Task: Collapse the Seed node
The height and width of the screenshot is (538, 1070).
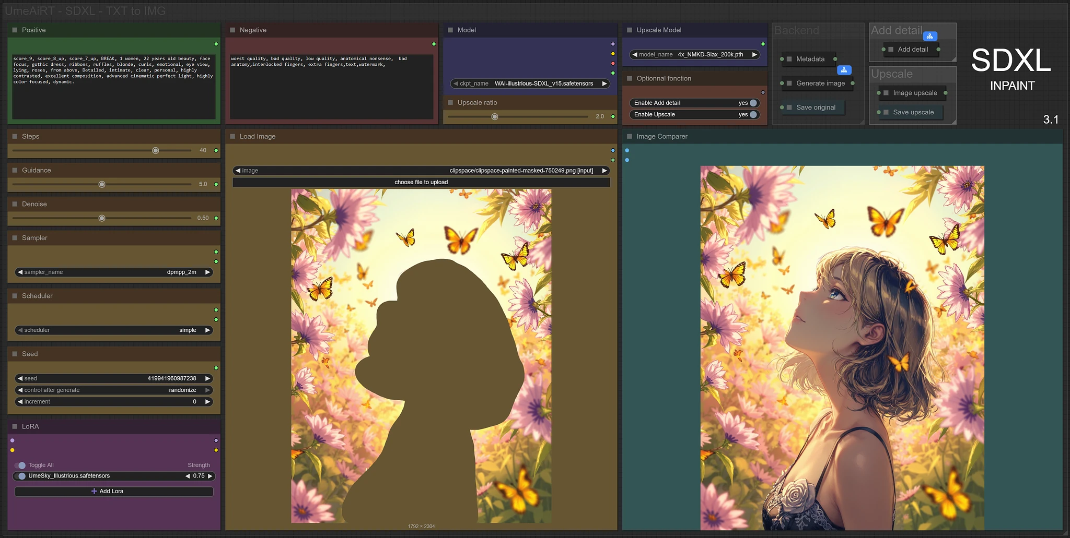Action: 14,354
